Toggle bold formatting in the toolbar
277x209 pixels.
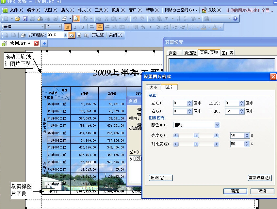pos(68,27)
